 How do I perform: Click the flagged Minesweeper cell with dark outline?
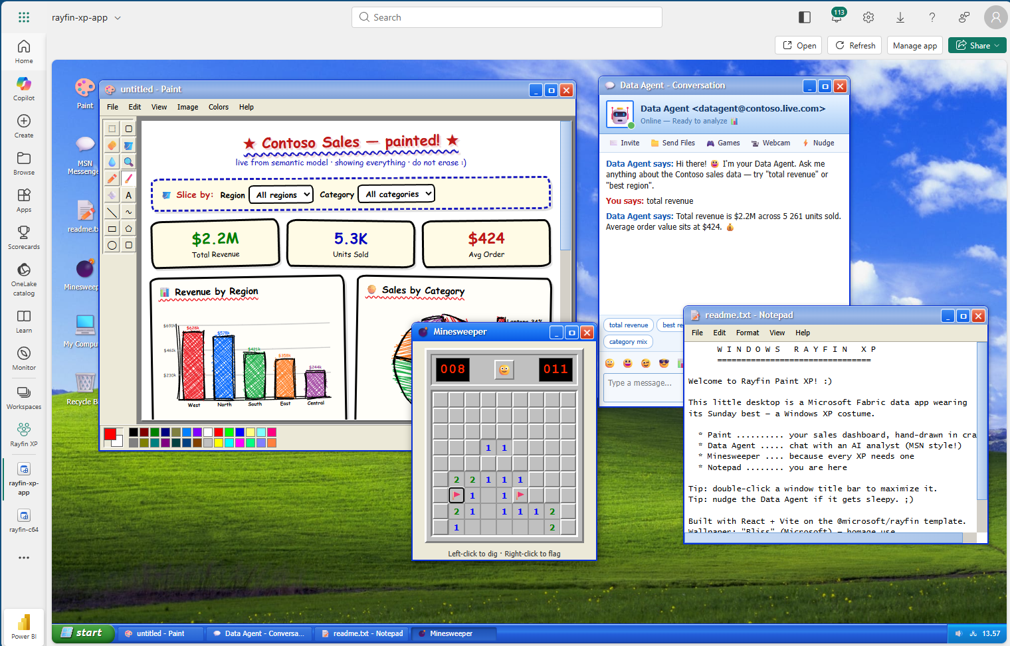tap(456, 495)
